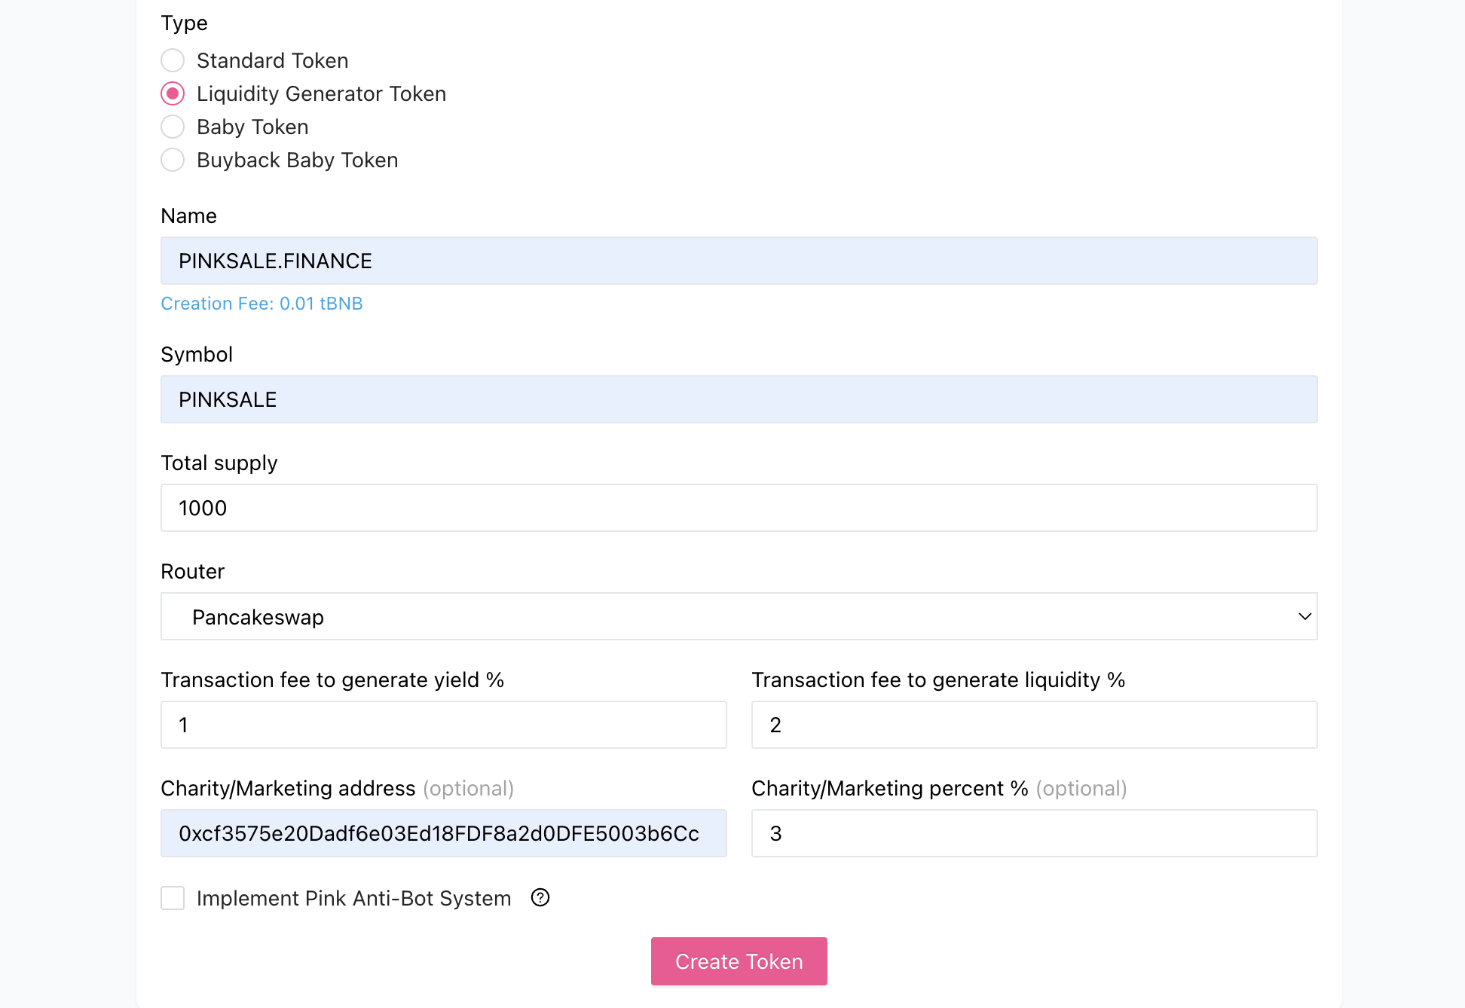Click the Charity/Marketing address field
Viewport: 1465px width, 1008px height.
tap(443, 833)
